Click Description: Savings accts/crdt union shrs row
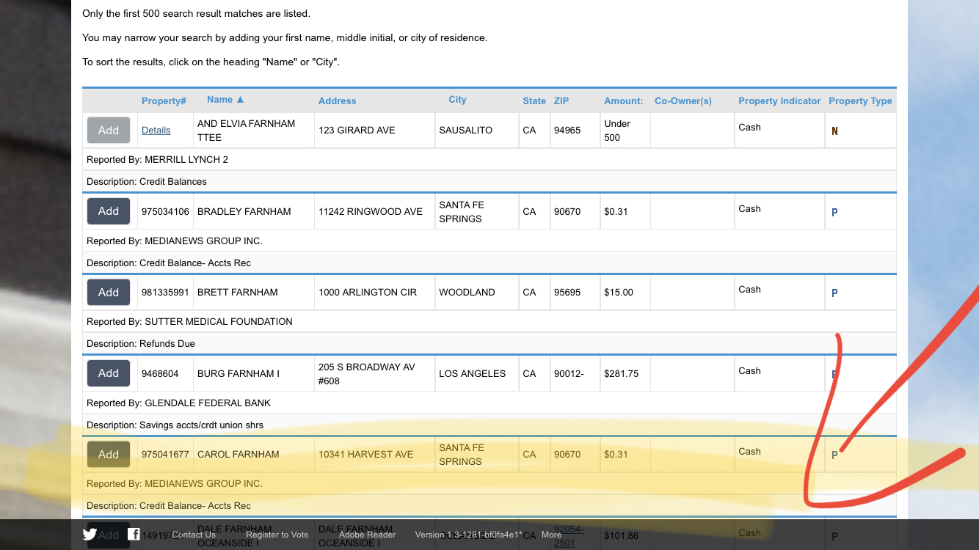This screenshot has width=979, height=550. [489, 425]
